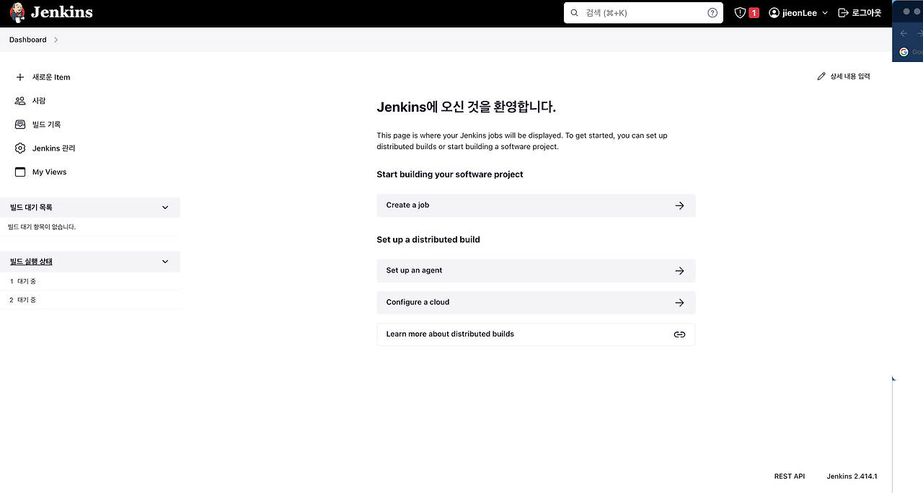Click 로그아웃 text to sign out

coord(866,13)
